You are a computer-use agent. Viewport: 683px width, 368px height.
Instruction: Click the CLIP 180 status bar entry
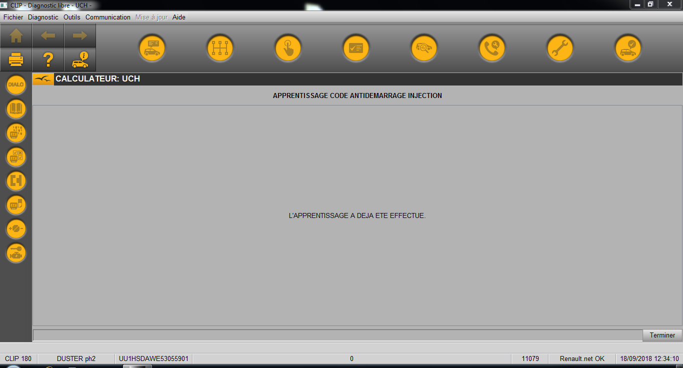tap(18, 358)
